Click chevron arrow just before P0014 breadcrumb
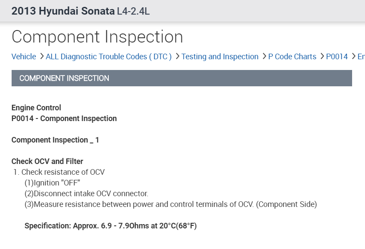This screenshot has height=249, width=365. pyautogui.click(x=322, y=56)
